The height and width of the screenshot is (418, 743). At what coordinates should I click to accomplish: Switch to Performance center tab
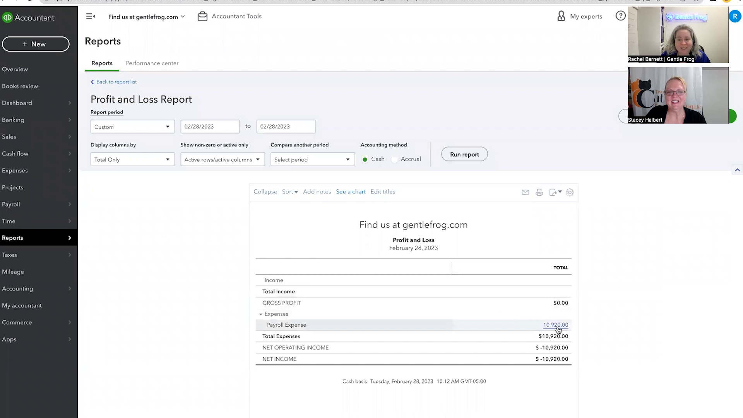(x=152, y=63)
